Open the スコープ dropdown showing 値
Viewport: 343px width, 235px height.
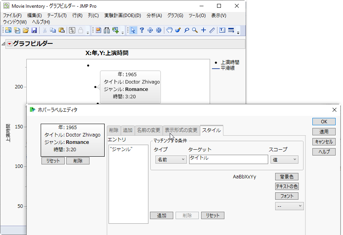(284, 159)
